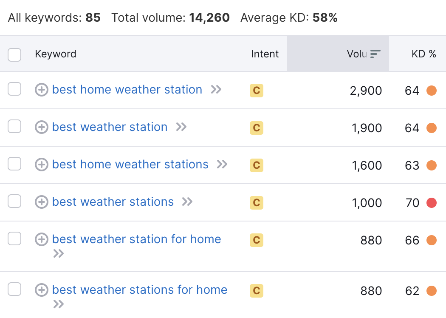Click the C intent badge for 'best weather stations'
The width and height of the screenshot is (446, 318).
pyautogui.click(x=256, y=203)
